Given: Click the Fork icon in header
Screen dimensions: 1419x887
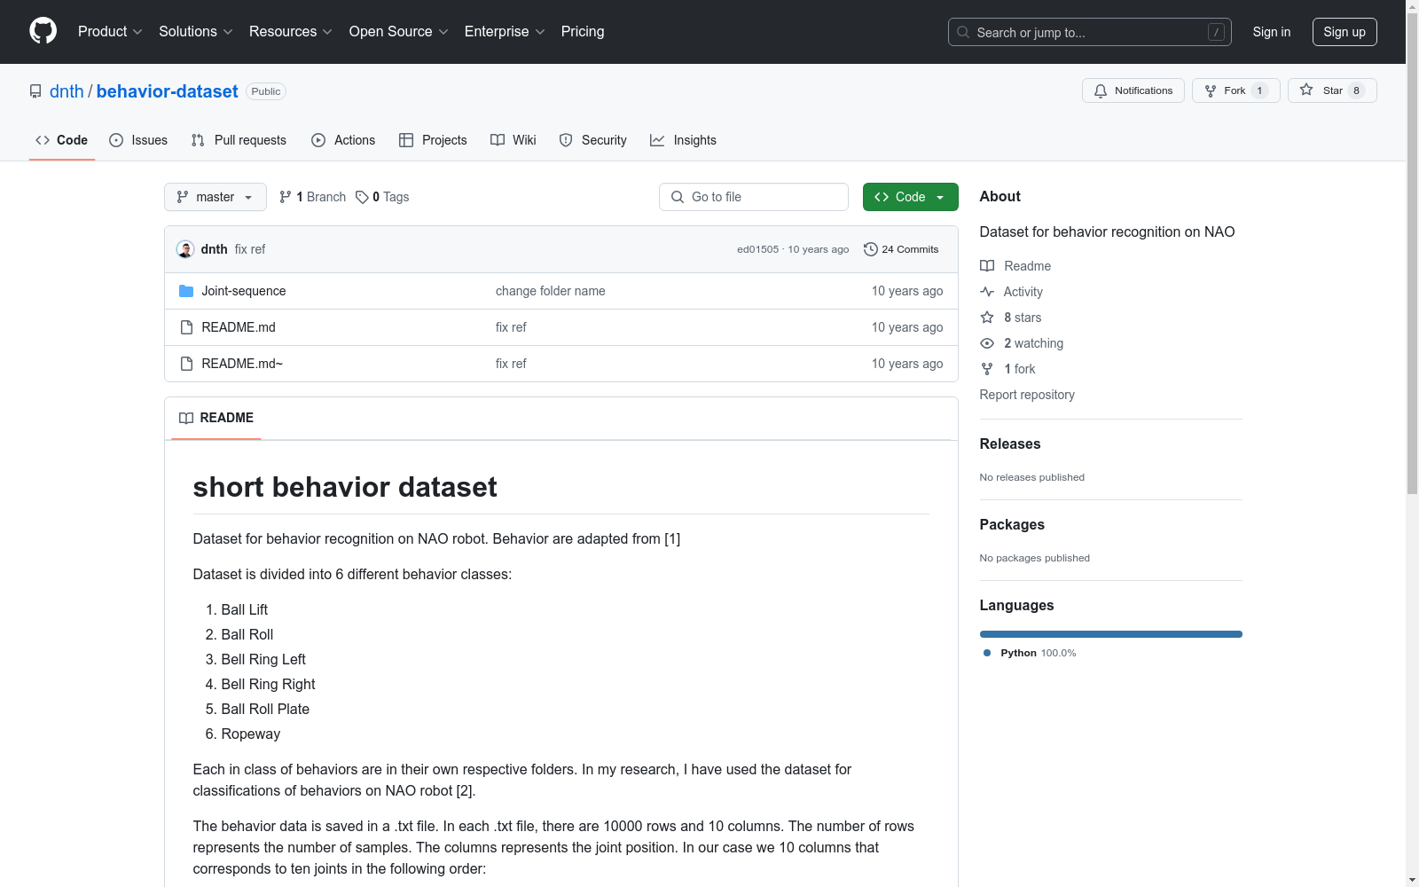Looking at the screenshot, I should pyautogui.click(x=1211, y=90).
